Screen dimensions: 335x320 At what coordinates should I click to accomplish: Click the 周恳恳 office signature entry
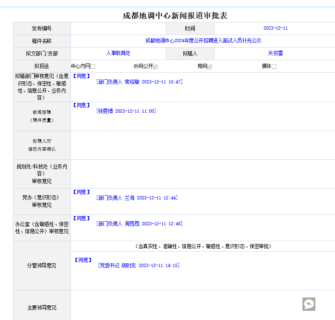click(x=139, y=224)
